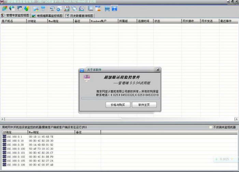Image resolution: width=239 pixels, height=172 pixels.
Task: Click the colorful picture toolbar icon
Action: 36,9
